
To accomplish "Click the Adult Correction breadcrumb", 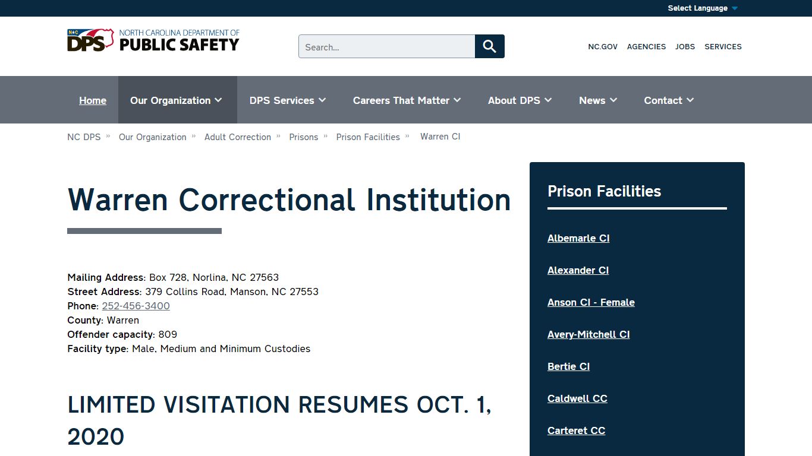I will point(238,137).
